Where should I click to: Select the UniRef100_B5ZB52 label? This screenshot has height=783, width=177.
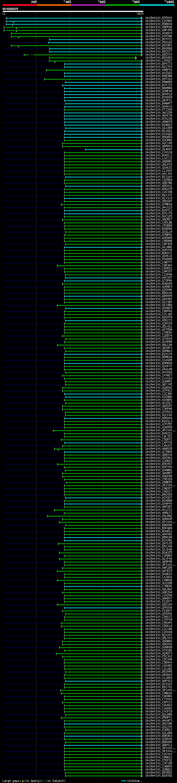click(x=159, y=772)
